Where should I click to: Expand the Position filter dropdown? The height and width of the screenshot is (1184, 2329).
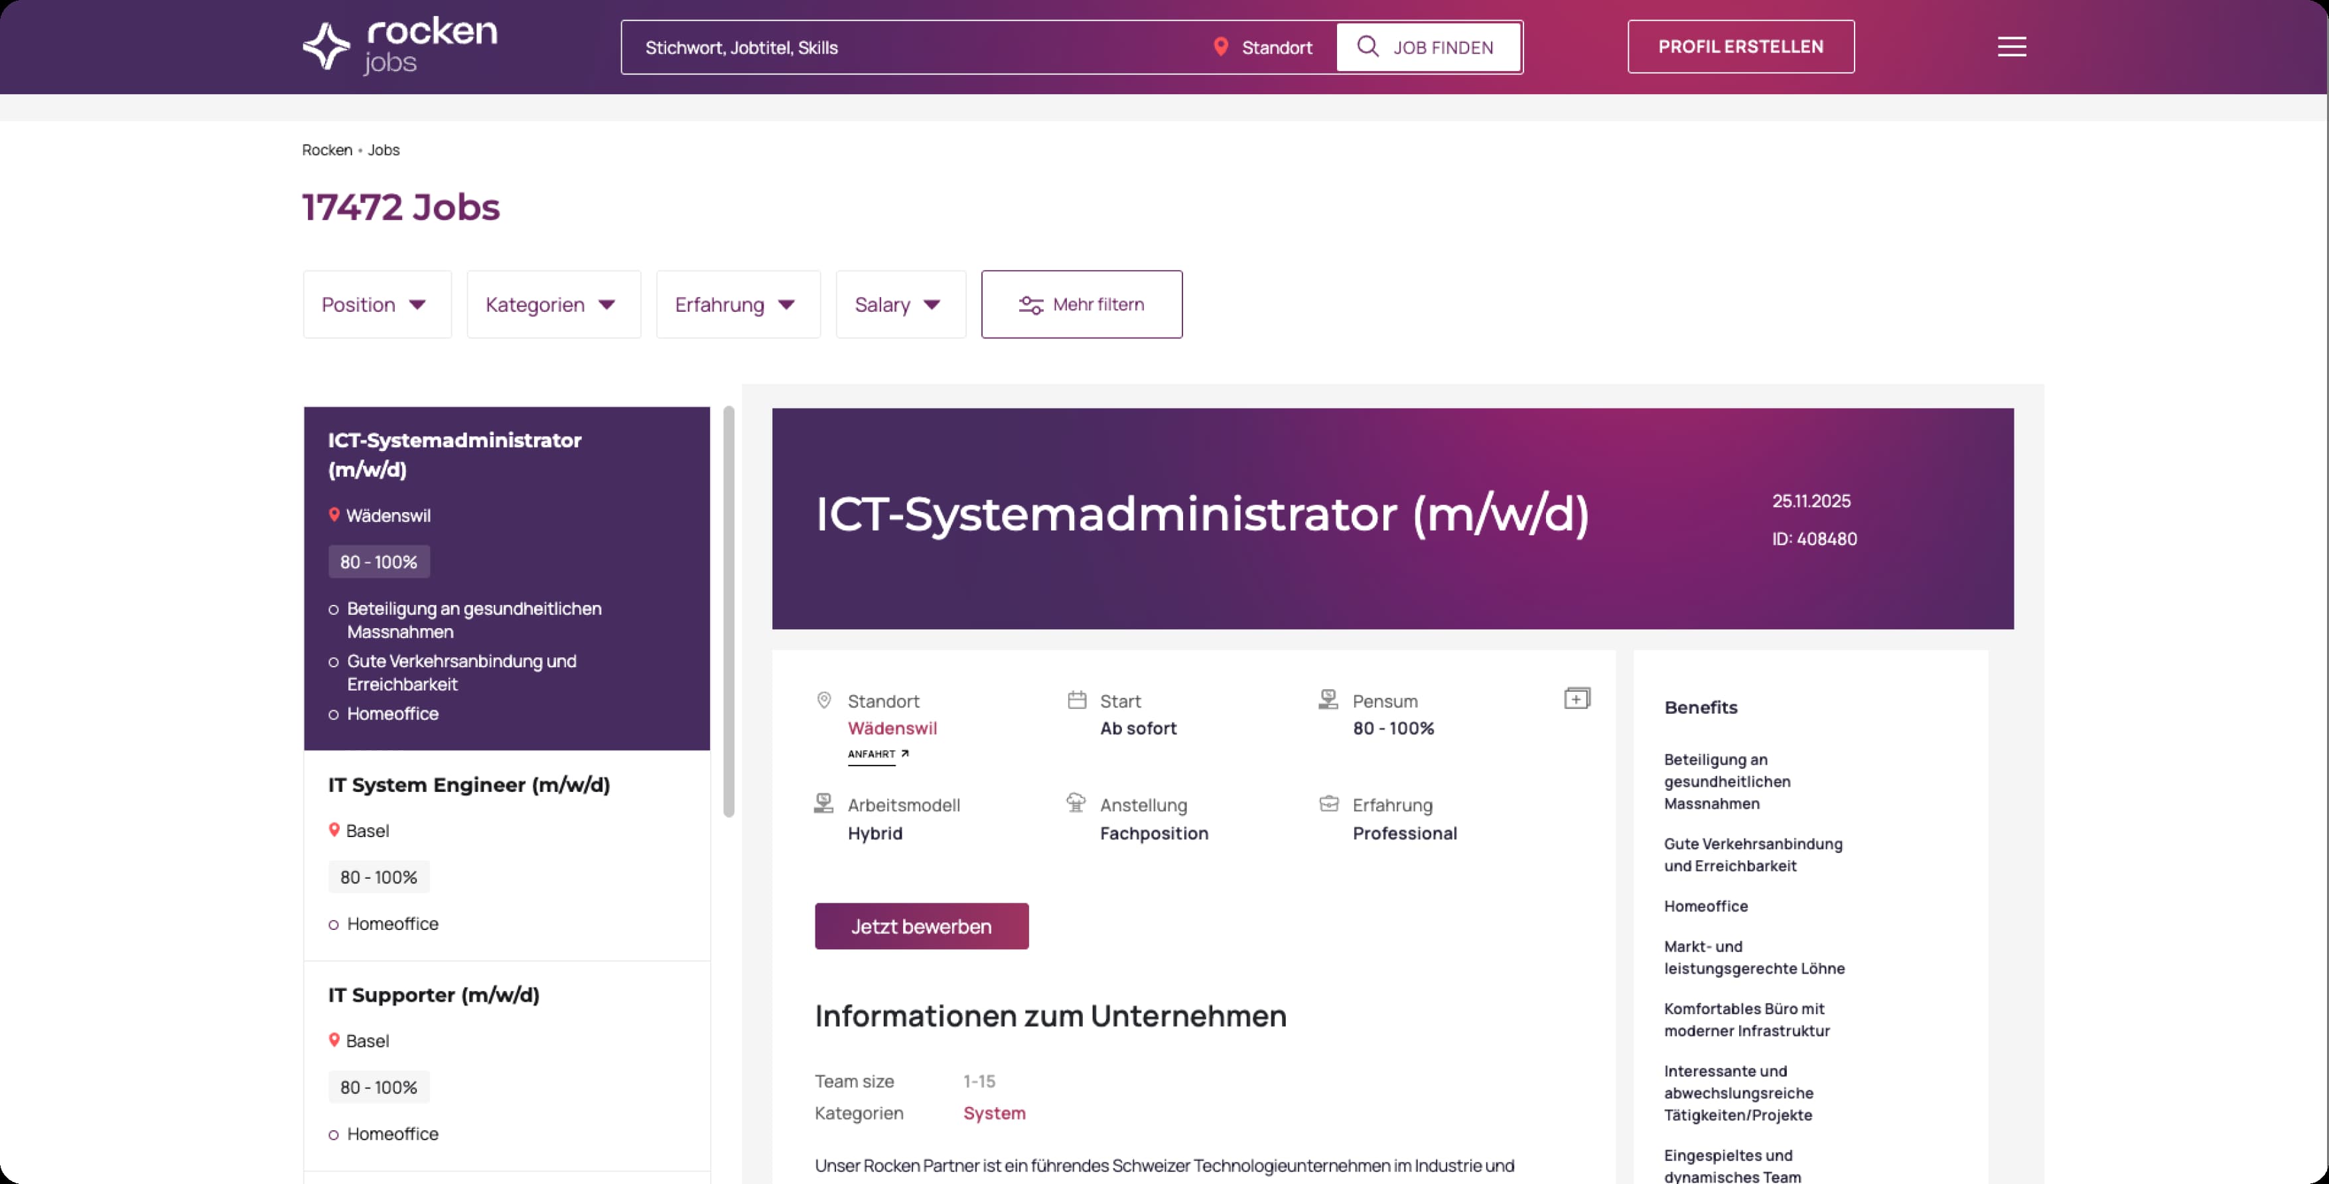[x=377, y=304]
